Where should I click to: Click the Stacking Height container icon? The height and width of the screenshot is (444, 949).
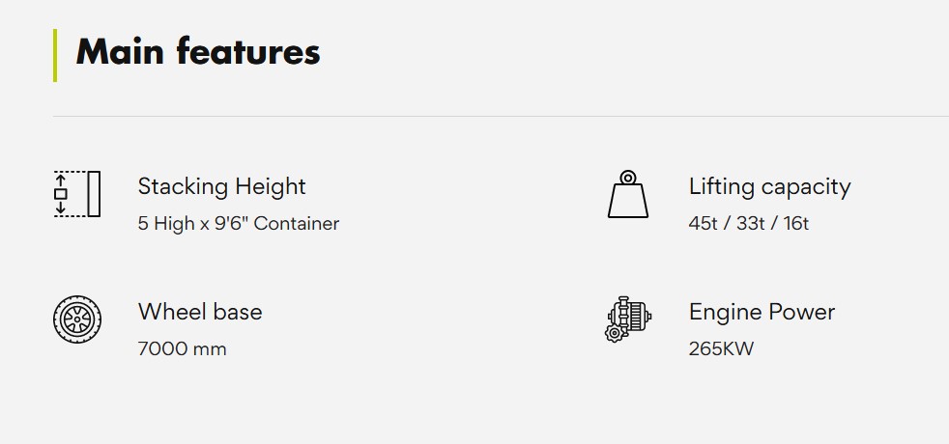(76, 194)
